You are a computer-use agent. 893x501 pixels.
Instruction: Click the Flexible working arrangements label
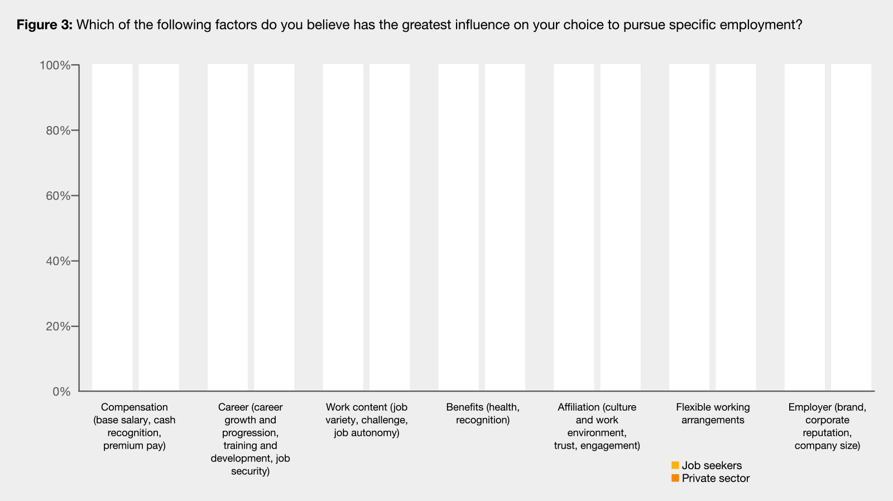(x=713, y=413)
